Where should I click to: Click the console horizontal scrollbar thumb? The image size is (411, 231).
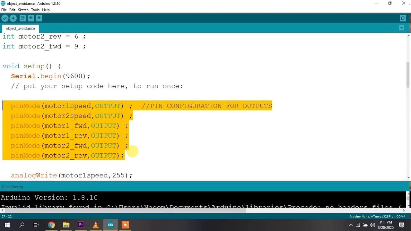[x=125, y=210]
